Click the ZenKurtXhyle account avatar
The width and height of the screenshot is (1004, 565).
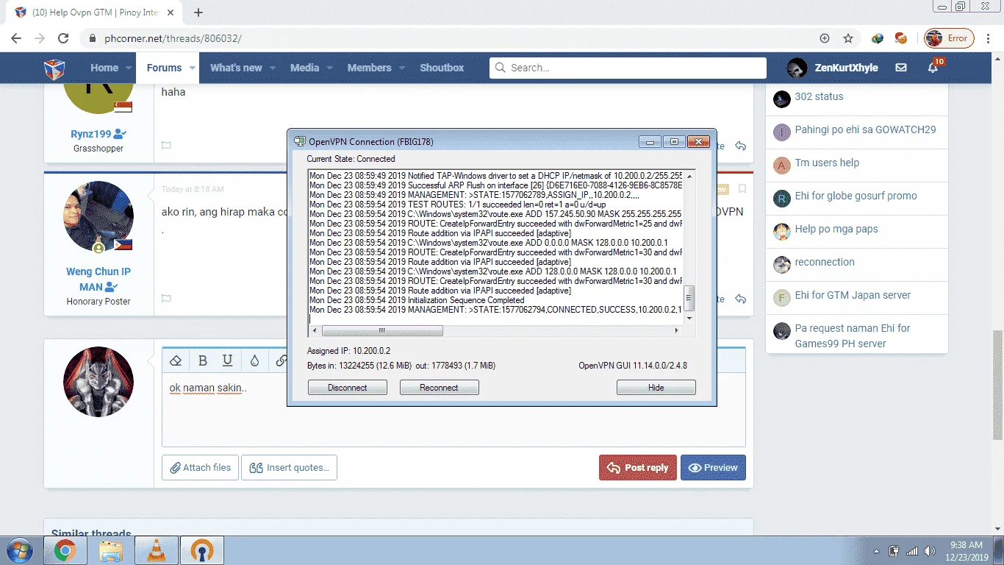(797, 68)
